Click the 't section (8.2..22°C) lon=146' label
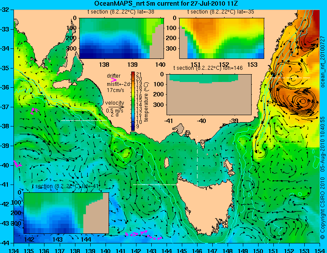Viewport: 327px width, 253px height. tap(208, 68)
